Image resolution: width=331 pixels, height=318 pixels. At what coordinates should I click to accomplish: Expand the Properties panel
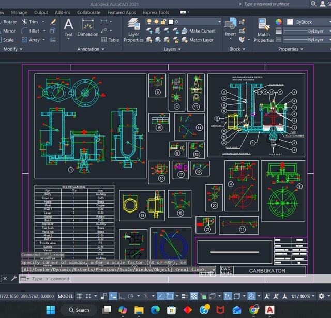click(x=291, y=49)
